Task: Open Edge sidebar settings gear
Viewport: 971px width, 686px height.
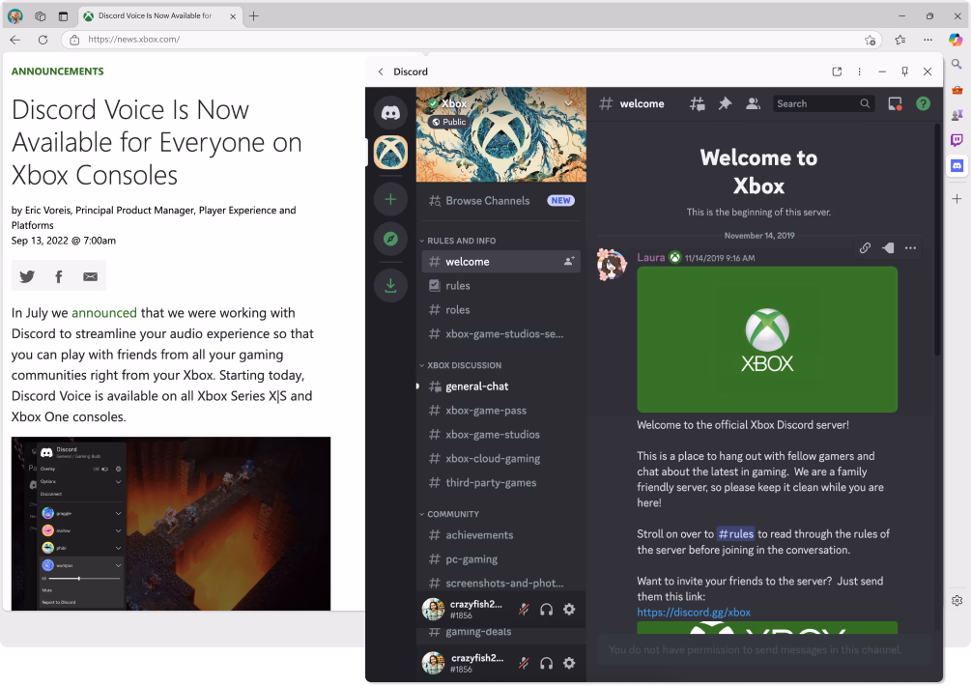Action: 957,601
